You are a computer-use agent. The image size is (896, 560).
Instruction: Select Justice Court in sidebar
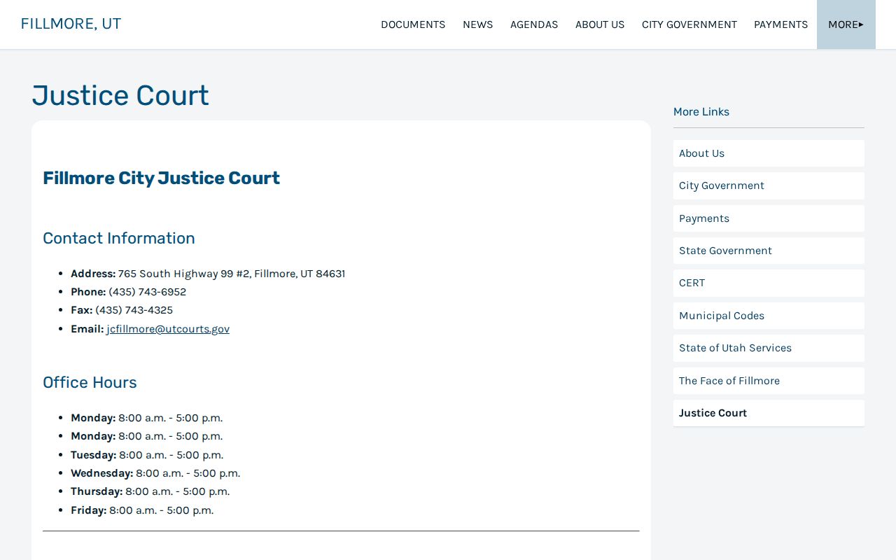[769, 413]
